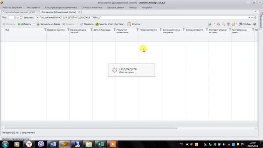The image size is (263, 148).
Task: Open the Отчеты dropdown menu
Action: tap(134, 24)
